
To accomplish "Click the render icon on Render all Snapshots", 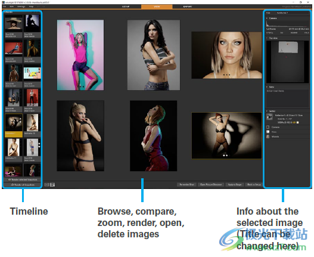I will click(x=13, y=185).
